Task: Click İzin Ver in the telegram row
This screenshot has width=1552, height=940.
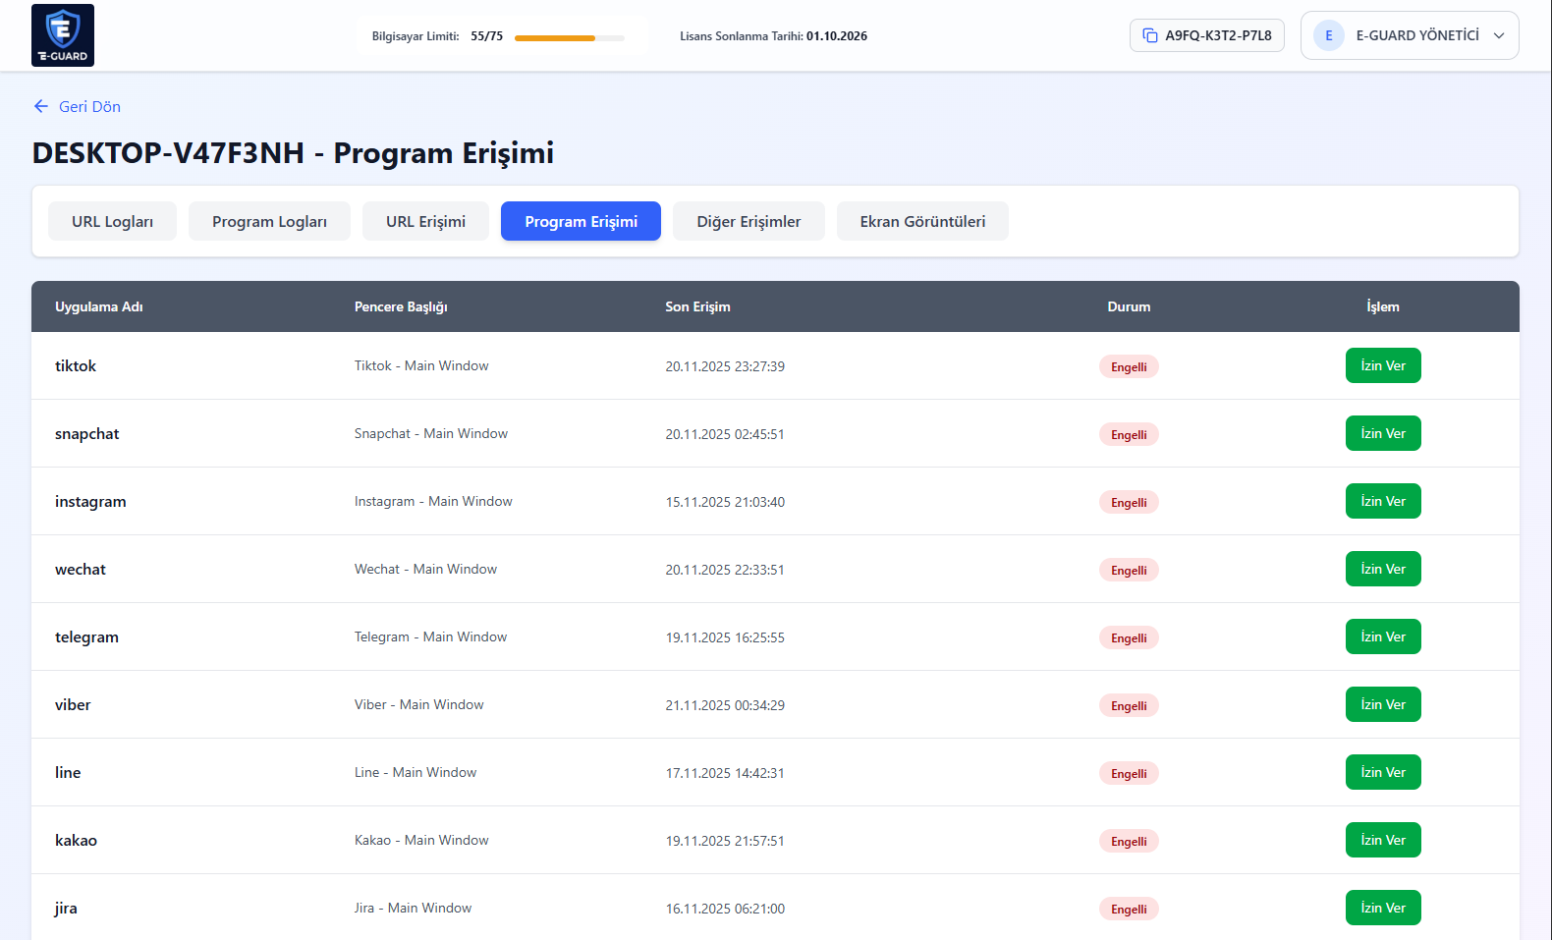Action: tap(1382, 636)
